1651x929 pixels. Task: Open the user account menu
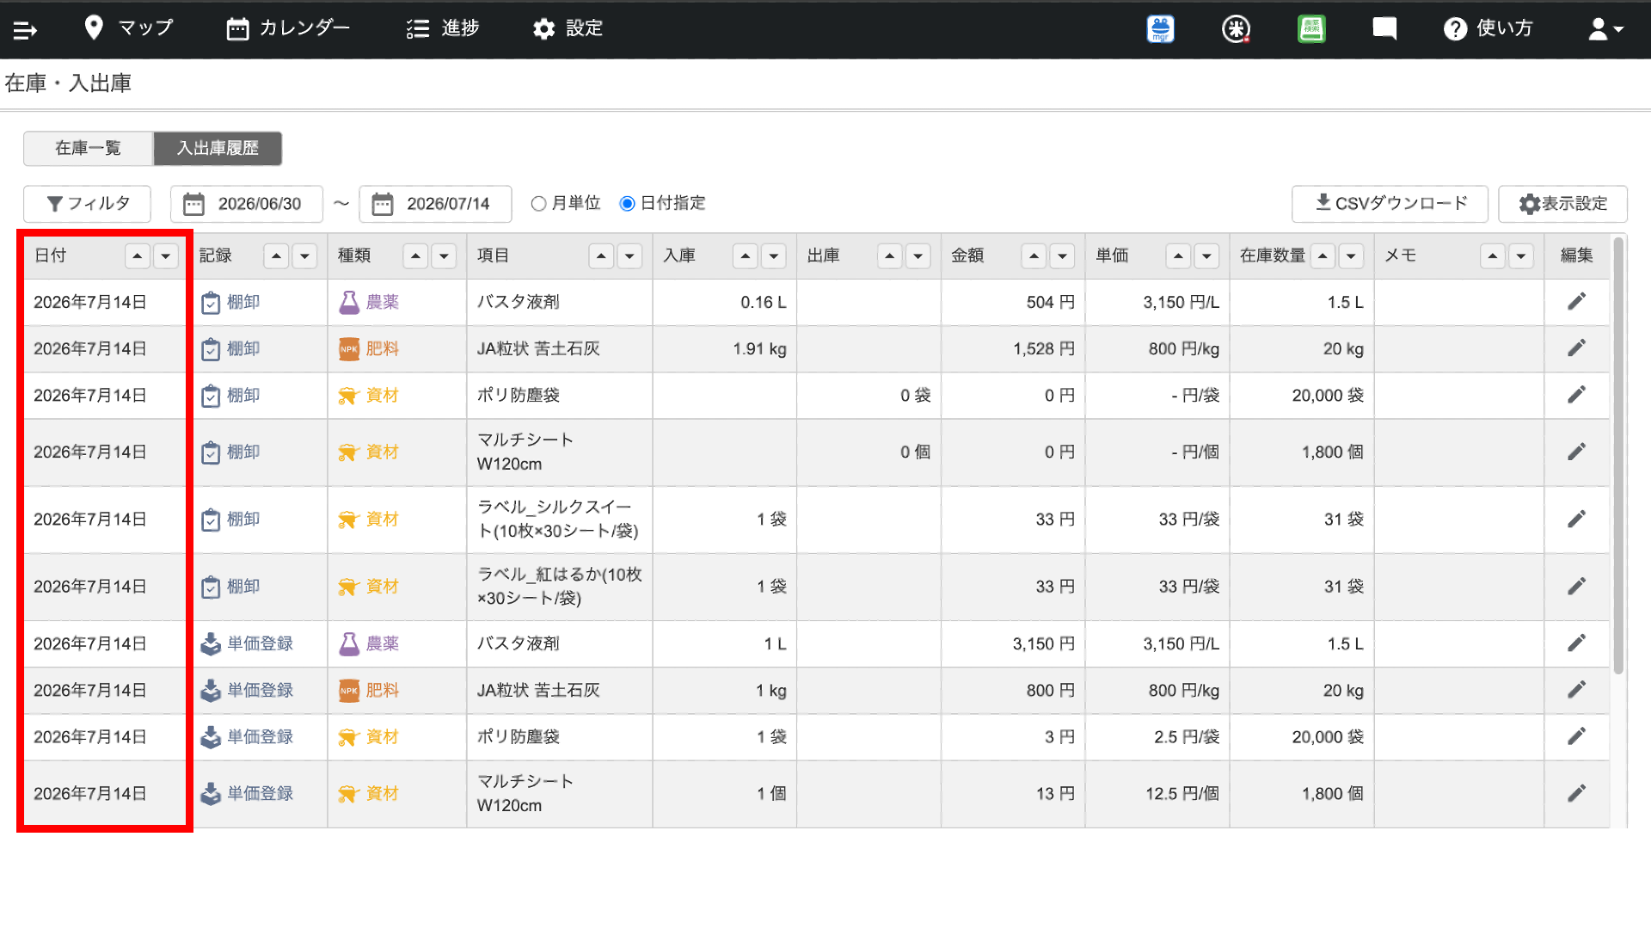[x=1605, y=29]
